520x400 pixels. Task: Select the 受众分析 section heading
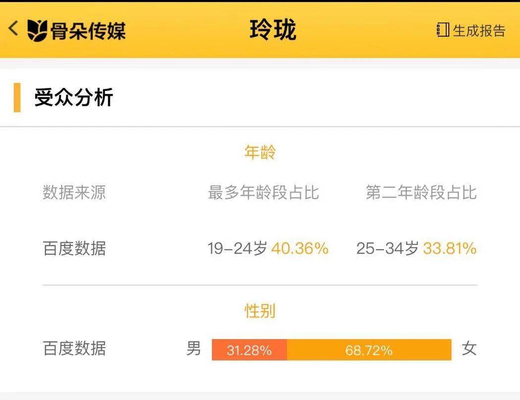(74, 97)
